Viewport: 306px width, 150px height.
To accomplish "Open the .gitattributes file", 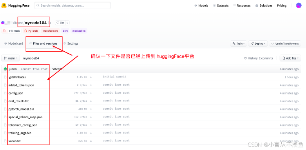I will (17, 77).
